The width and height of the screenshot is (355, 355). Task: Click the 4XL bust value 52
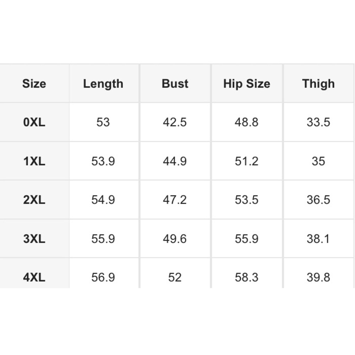[x=175, y=277]
